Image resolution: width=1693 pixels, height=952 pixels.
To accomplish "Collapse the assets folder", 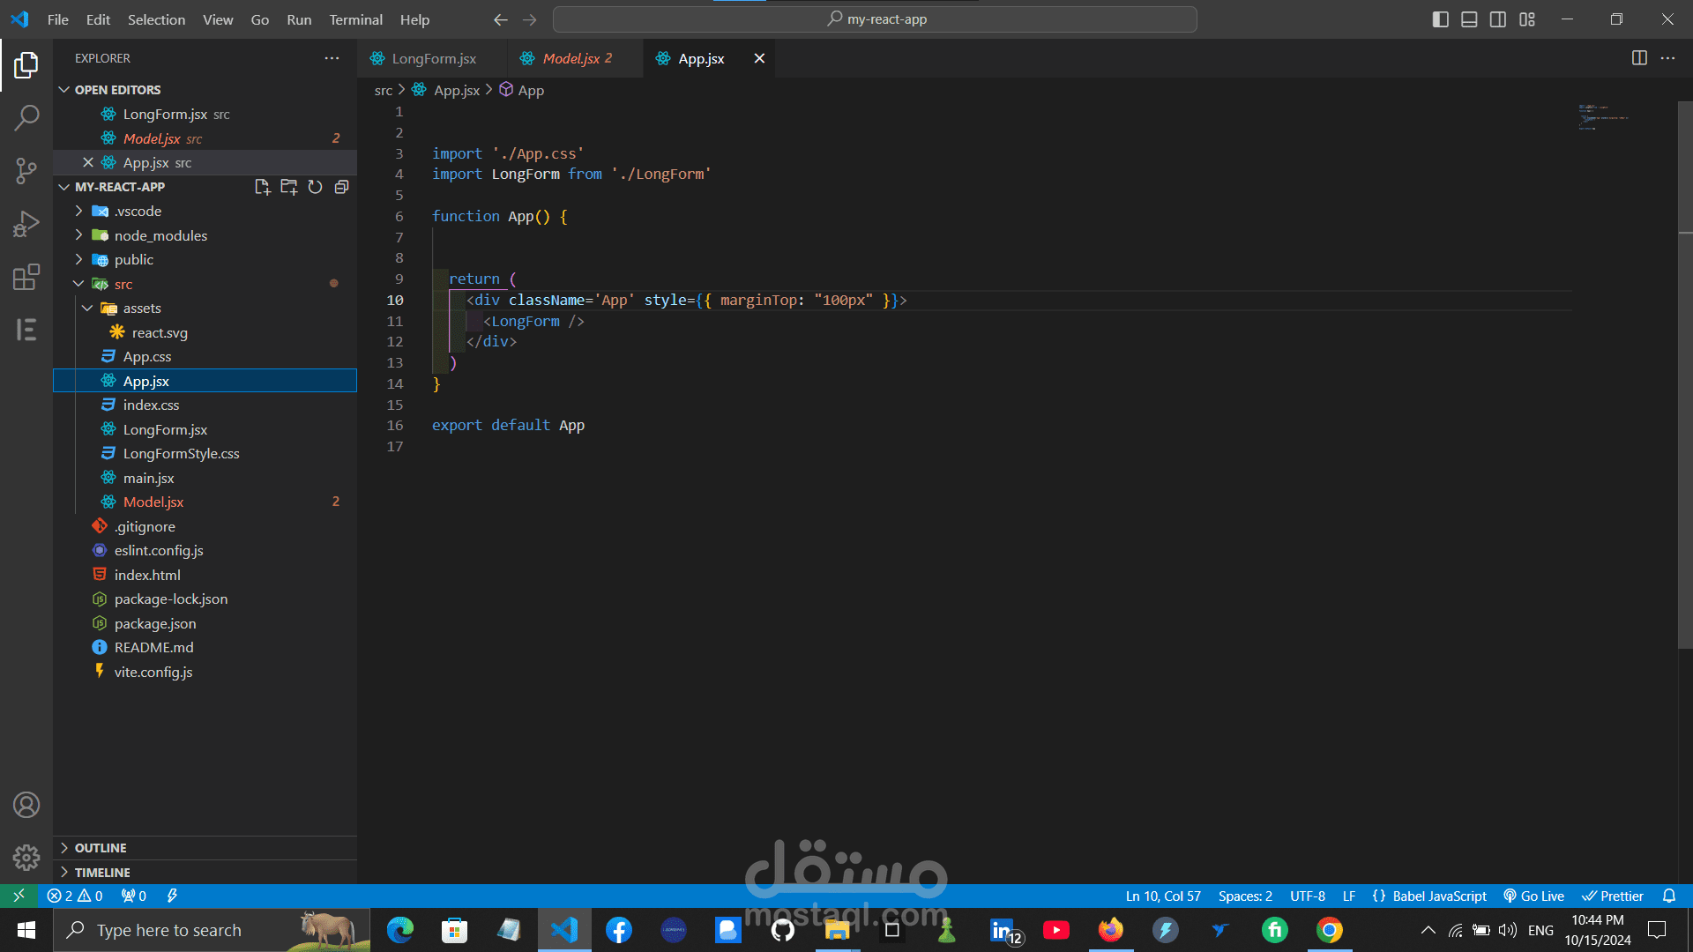I will pyautogui.click(x=141, y=309).
